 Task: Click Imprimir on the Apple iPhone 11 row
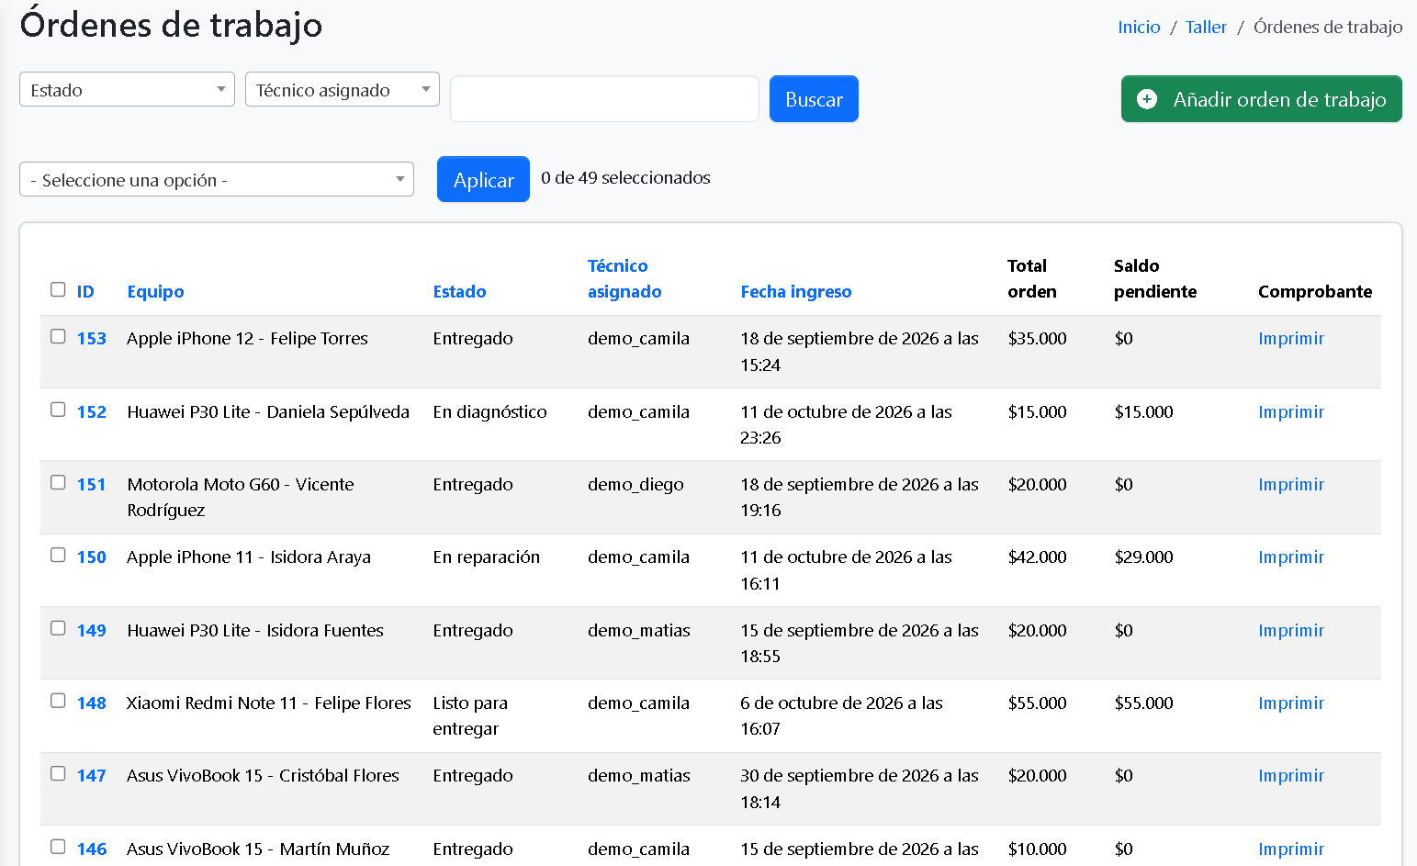coord(1291,557)
